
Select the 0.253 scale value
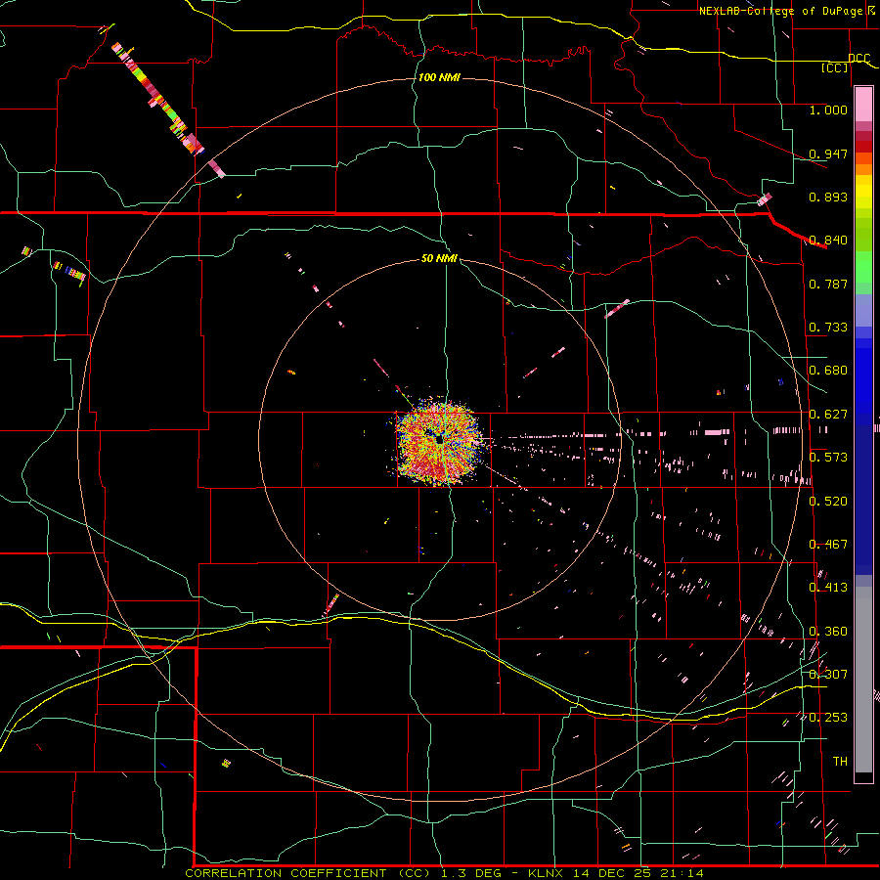[x=828, y=718]
